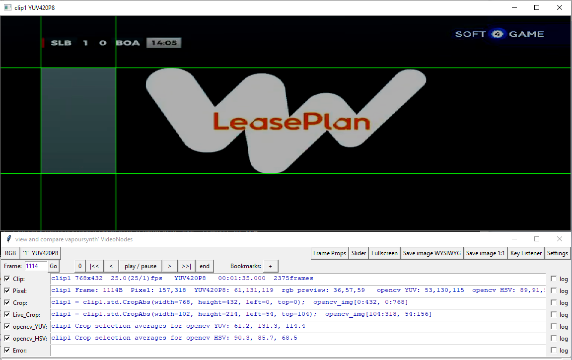572x360 pixels.
Task: Toggle the Slider button
Action: [x=358, y=253]
